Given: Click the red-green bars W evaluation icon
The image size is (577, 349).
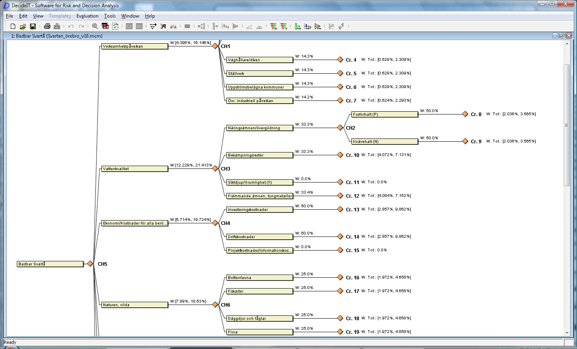Looking at the screenshot, I should [x=274, y=26].
